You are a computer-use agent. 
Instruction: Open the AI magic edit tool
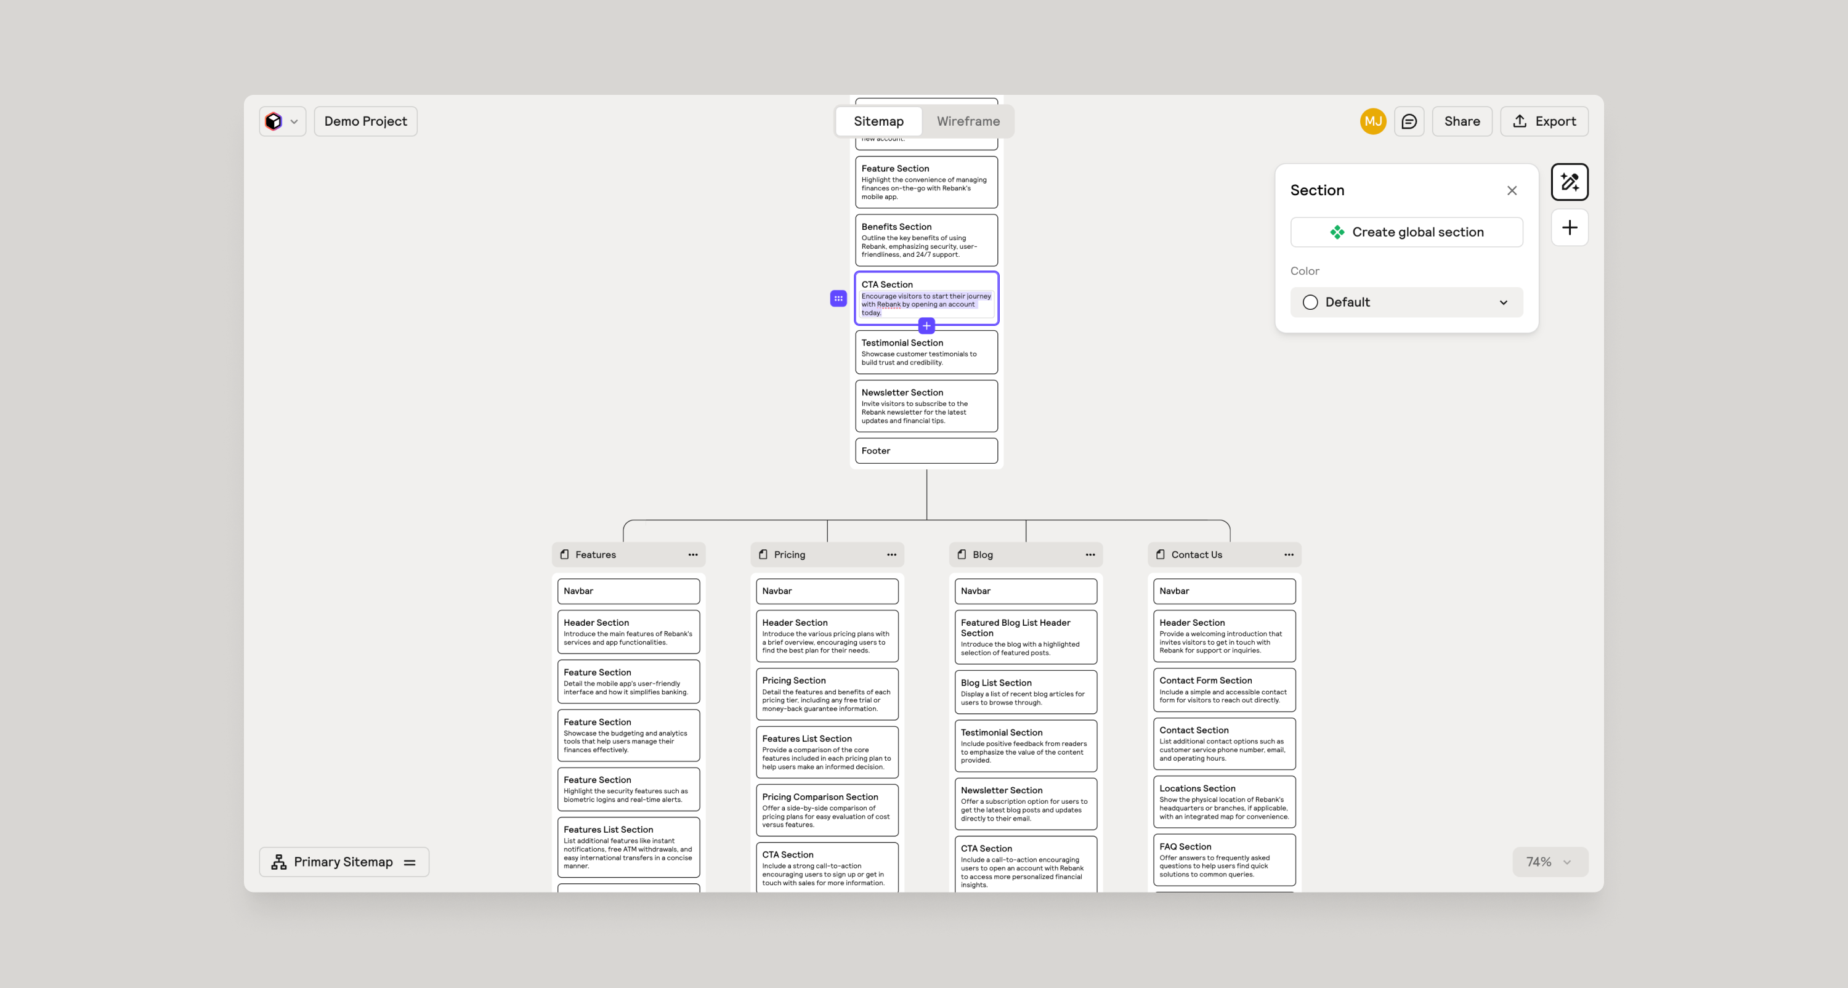1570,182
